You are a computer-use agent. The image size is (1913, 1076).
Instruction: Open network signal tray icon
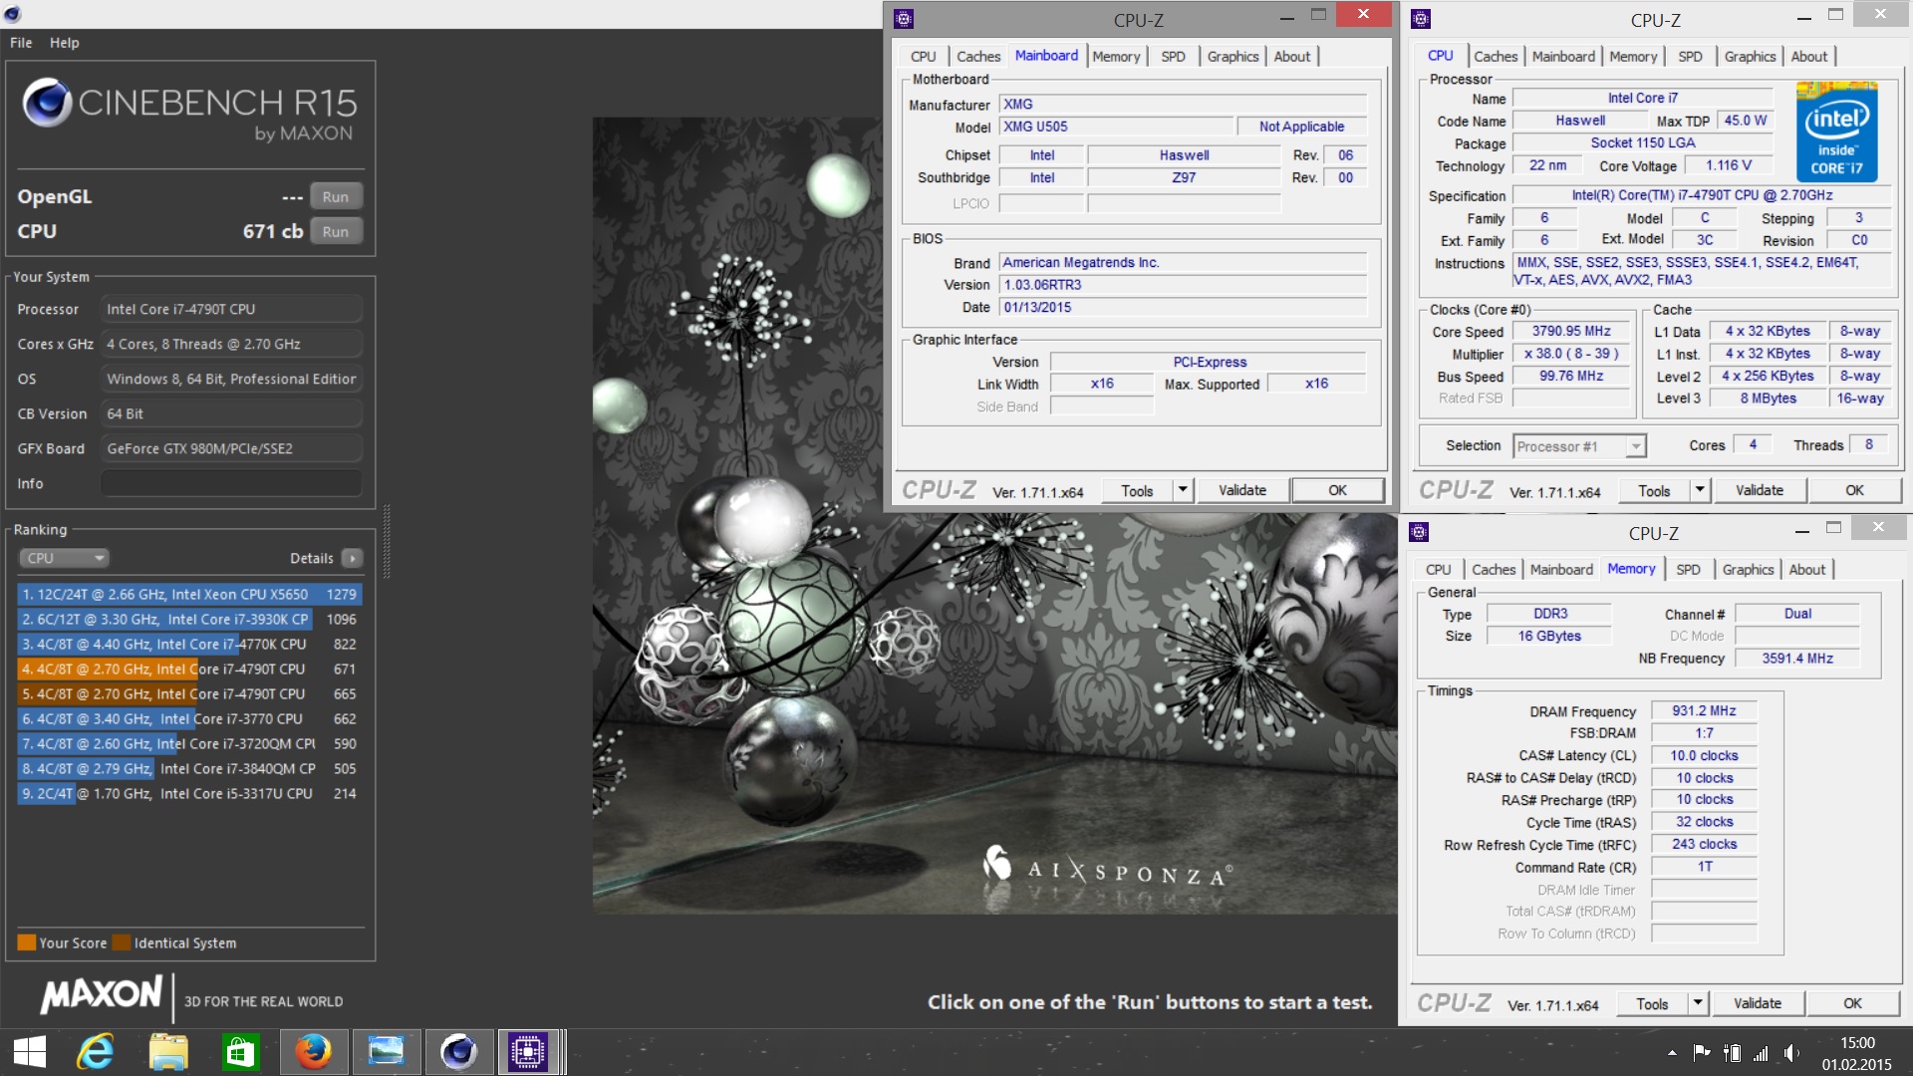1762,1053
